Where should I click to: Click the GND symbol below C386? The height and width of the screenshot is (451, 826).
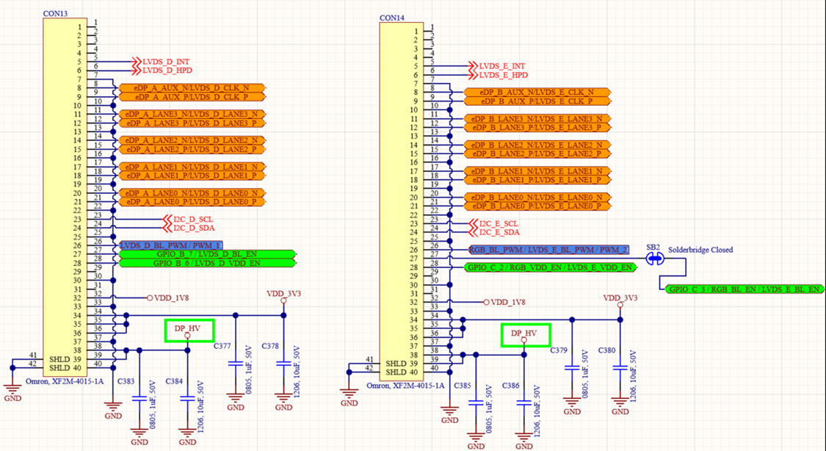pos(524,441)
